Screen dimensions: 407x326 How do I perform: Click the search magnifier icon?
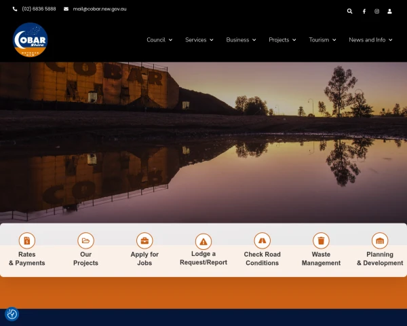tap(350, 11)
